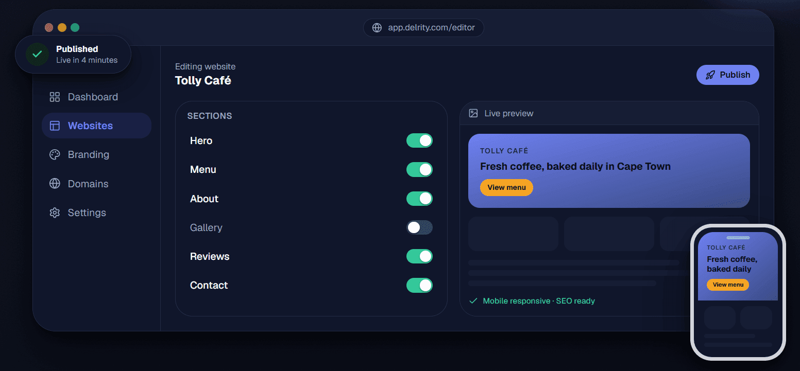Image resolution: width=800 pixels, height=371 pixels.
Task: Click the SECTIONS heading
Action: (x=210, y=116)
